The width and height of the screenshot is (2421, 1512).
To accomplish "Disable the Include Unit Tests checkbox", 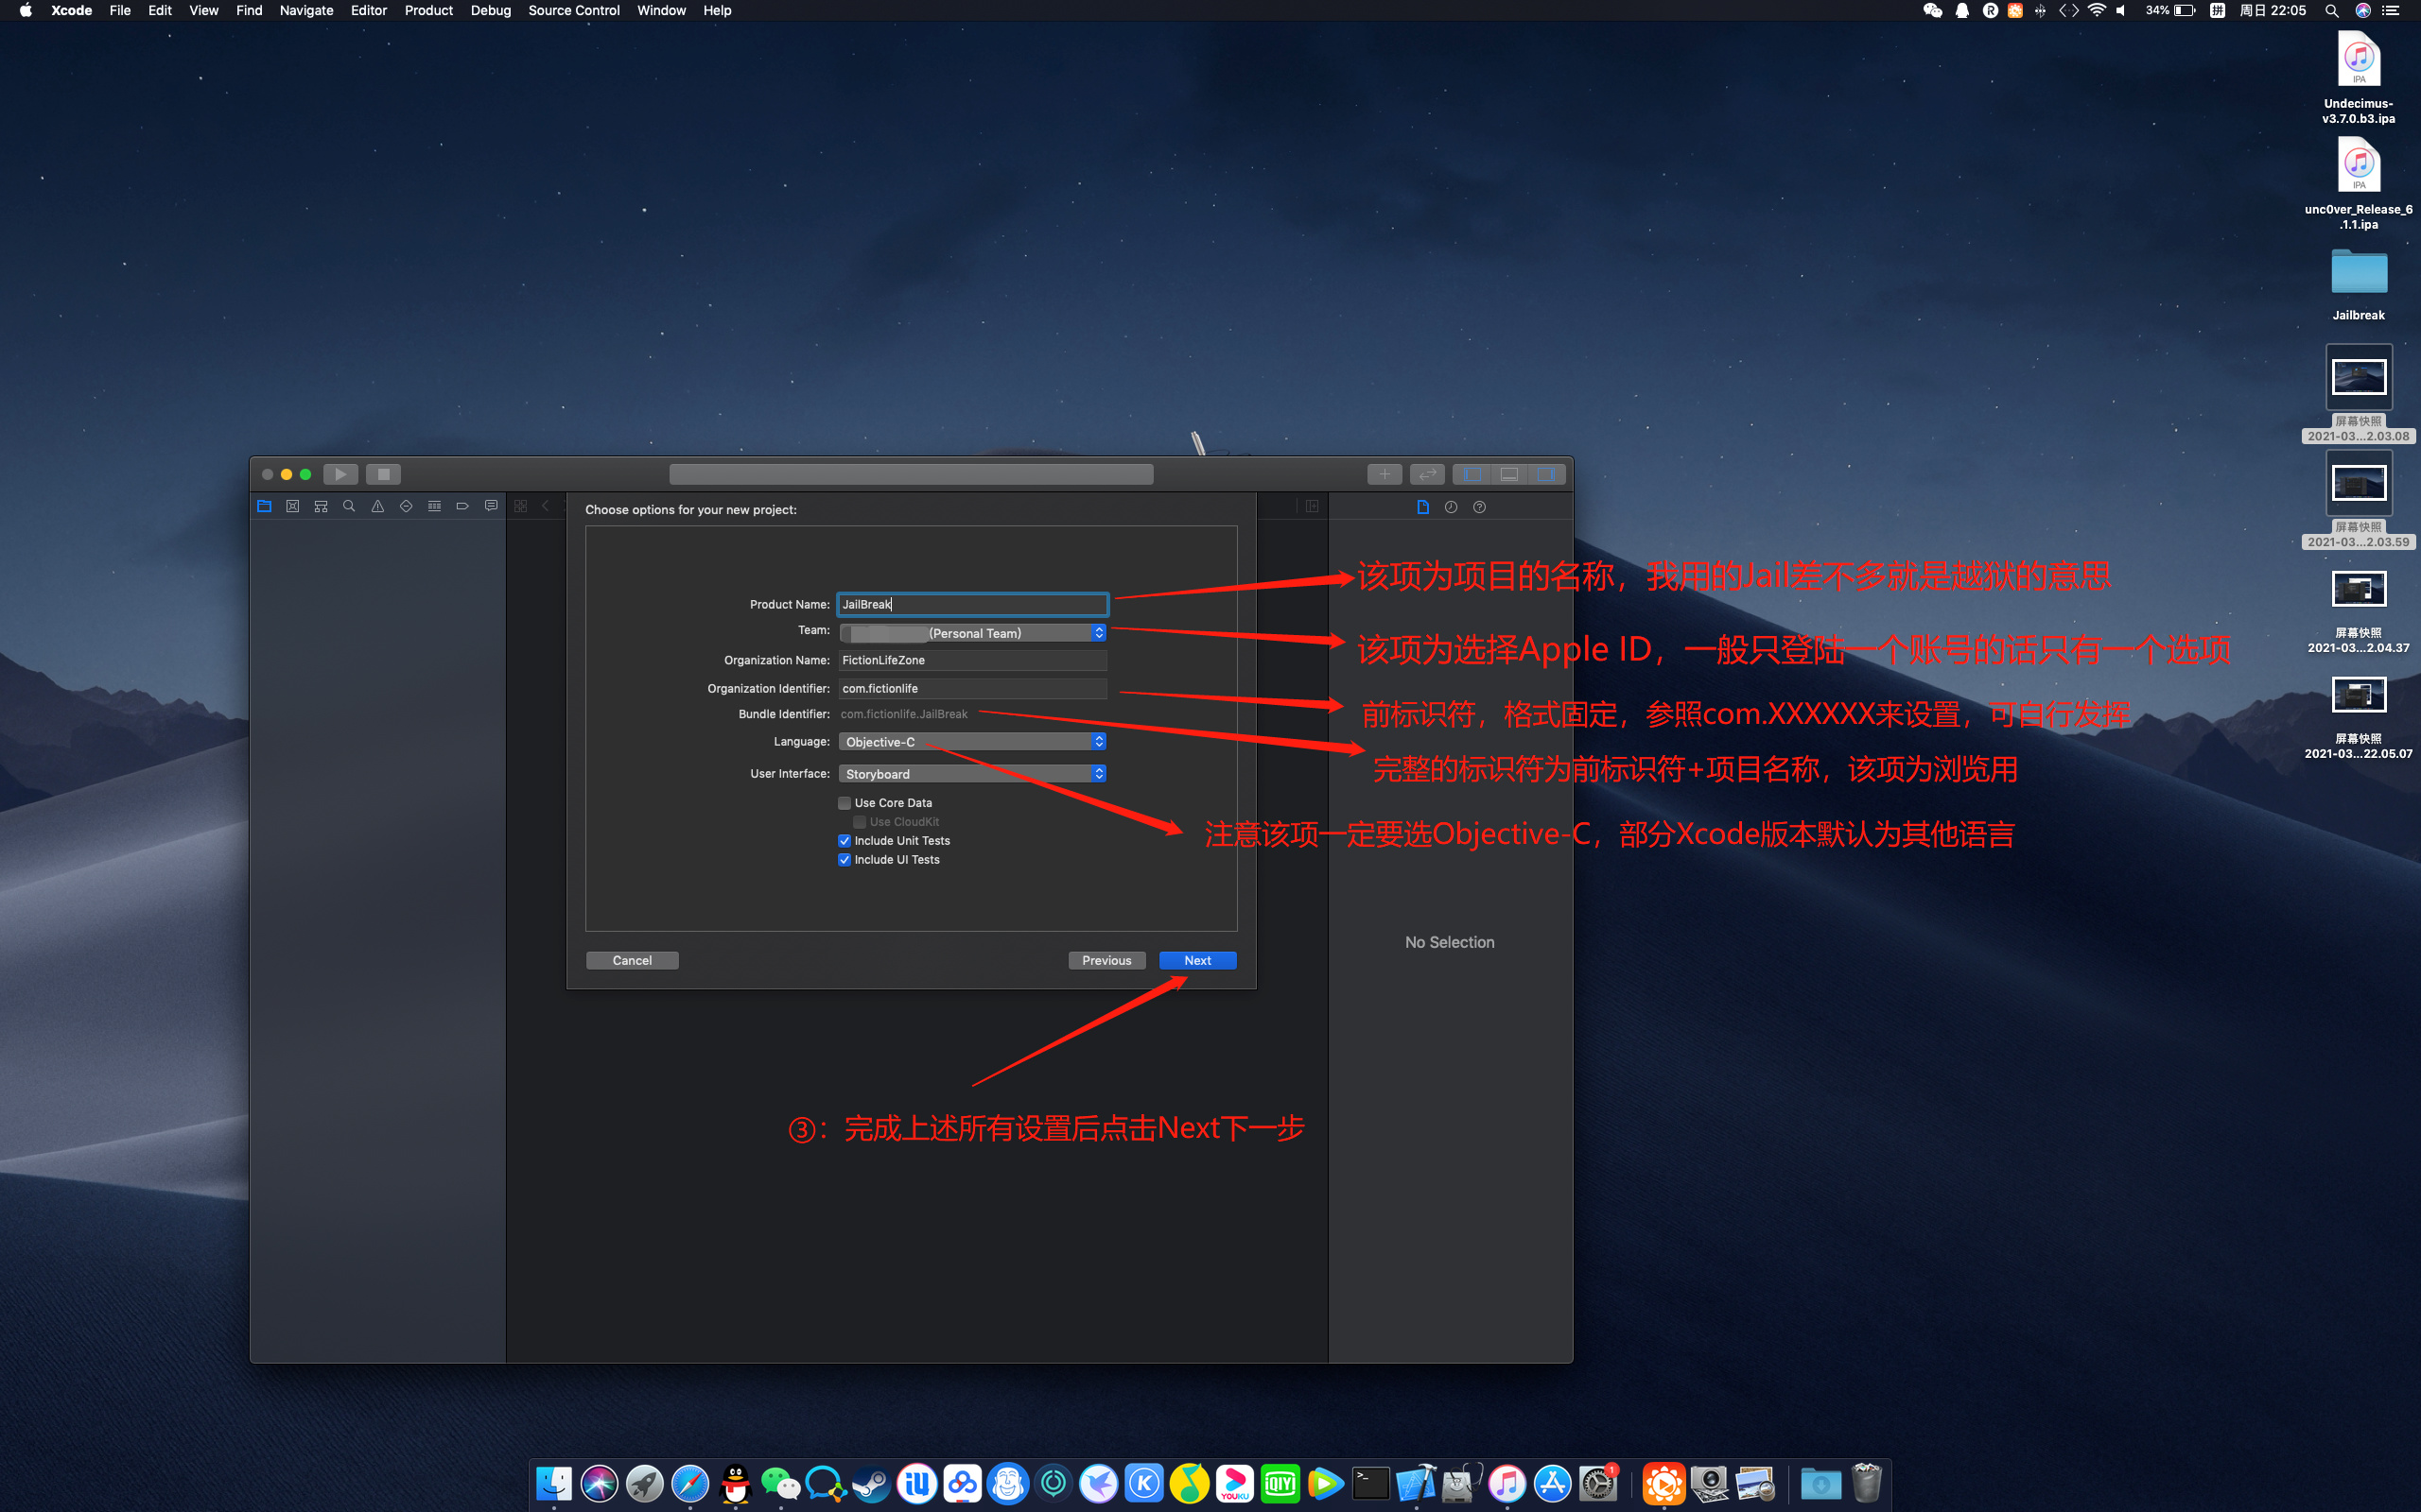I will click(x=845, y=840).
